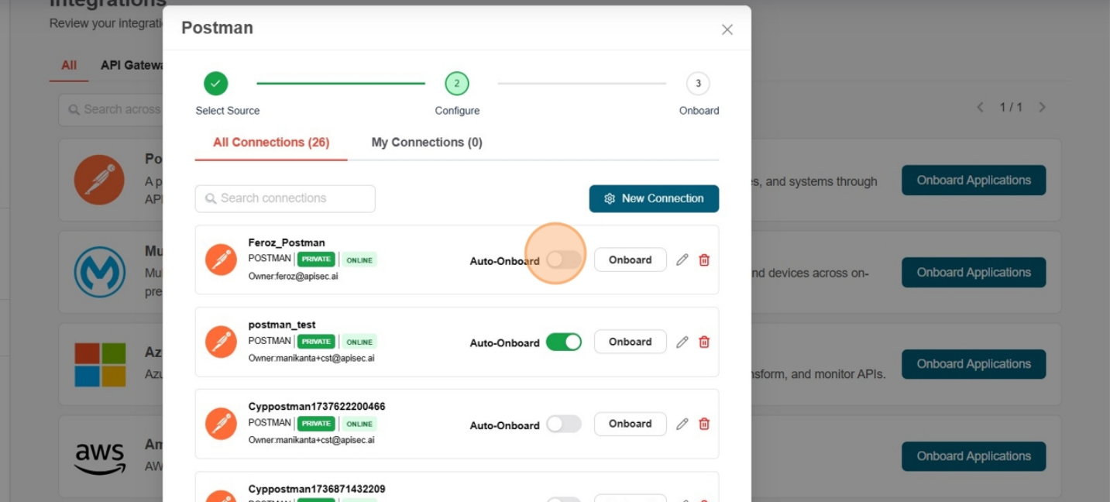This screenshot has width=1110, height=502.
Task: Create a New Connection
Action: [654, 198]
